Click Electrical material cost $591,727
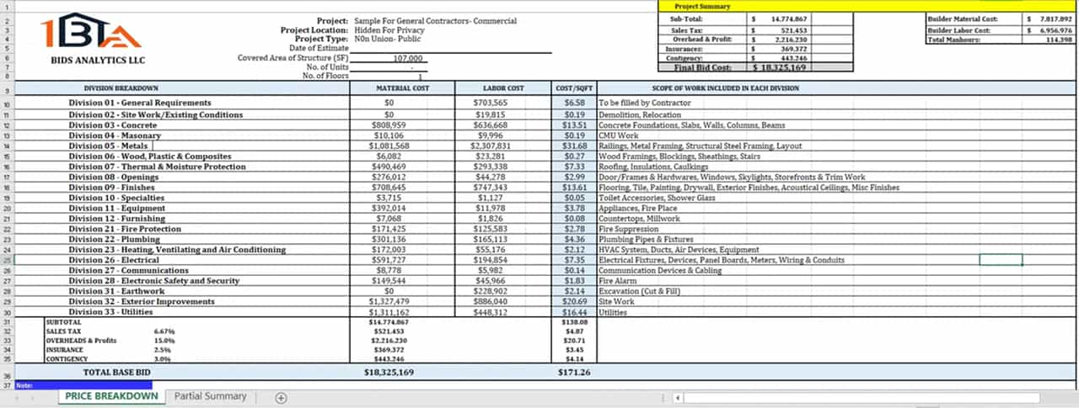This screenshot has height=408, width=1079. [389, 261]
